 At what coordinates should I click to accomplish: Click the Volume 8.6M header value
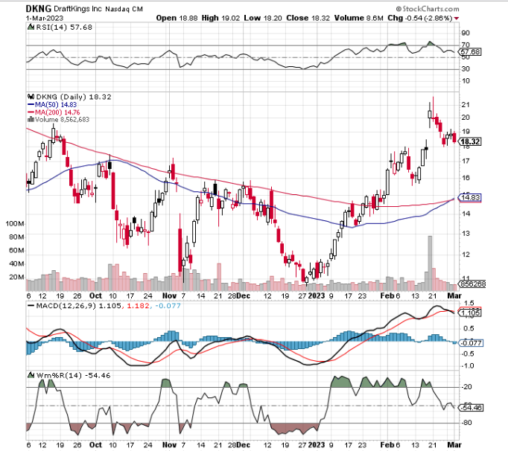[x=358, y=18]
